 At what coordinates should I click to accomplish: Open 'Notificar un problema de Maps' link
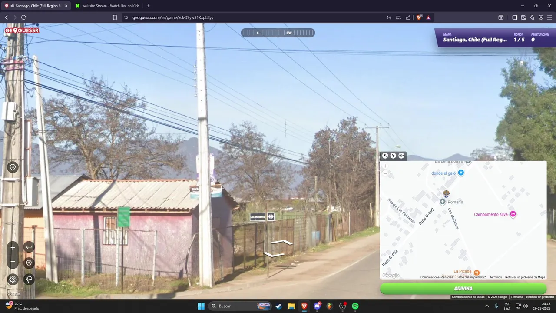click(525, 277)
